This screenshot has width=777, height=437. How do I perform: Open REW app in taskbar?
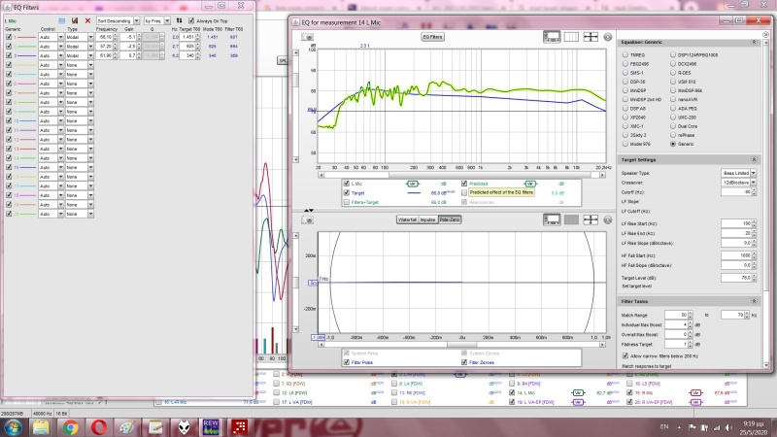pyautogui.click(x=211, y=427)
